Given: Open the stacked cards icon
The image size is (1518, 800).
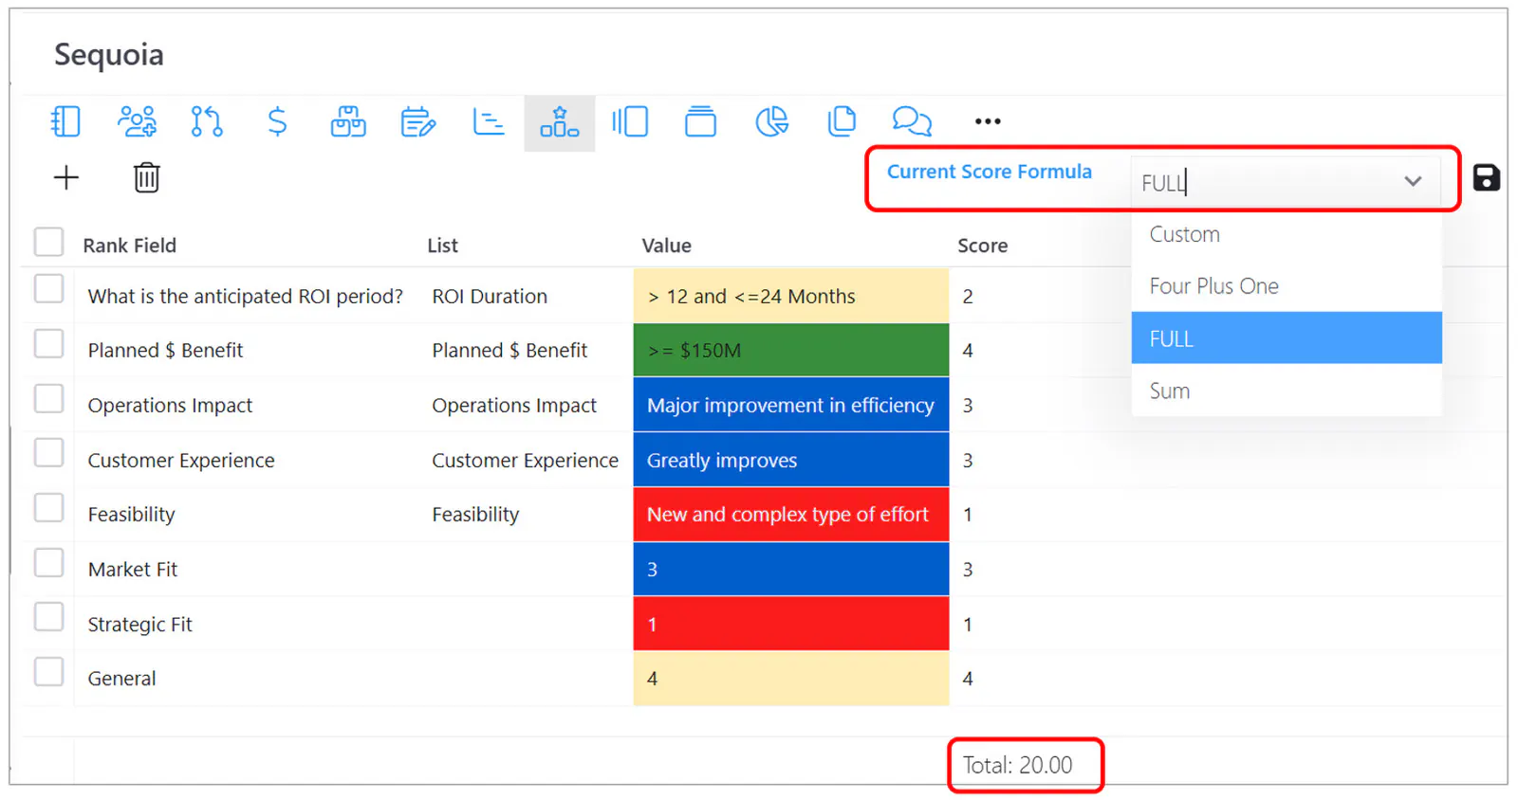Looking at the screenshot, I should (x=701, y=122).
